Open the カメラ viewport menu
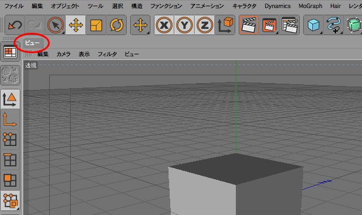Image resolution: width=362 pixels, height=215 pixels. (63, 54)
